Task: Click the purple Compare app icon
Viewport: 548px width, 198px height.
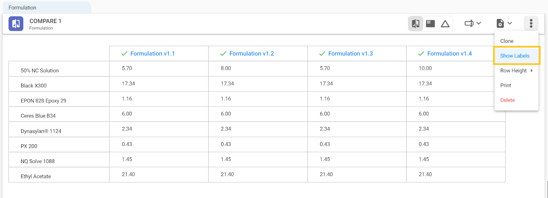Action: tap(16, 24)
